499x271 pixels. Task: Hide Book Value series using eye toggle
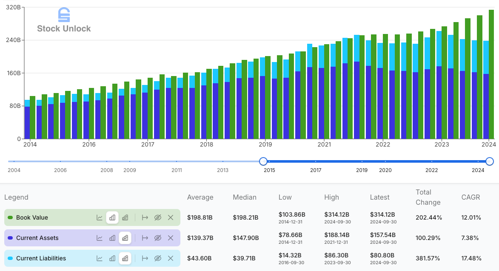click(x=158, y=217)
